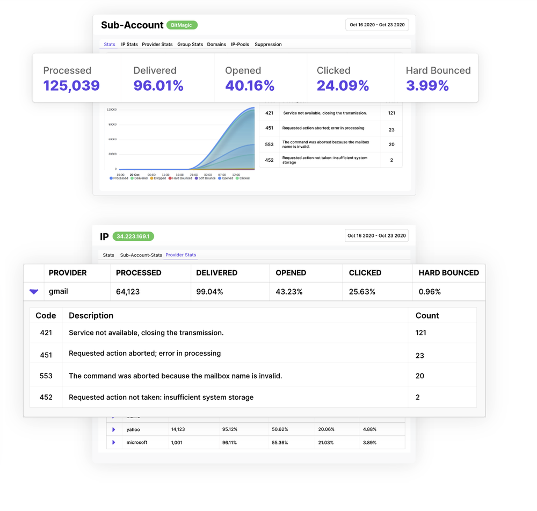Toggle the Processed series in the chart legend

point(119,178)
